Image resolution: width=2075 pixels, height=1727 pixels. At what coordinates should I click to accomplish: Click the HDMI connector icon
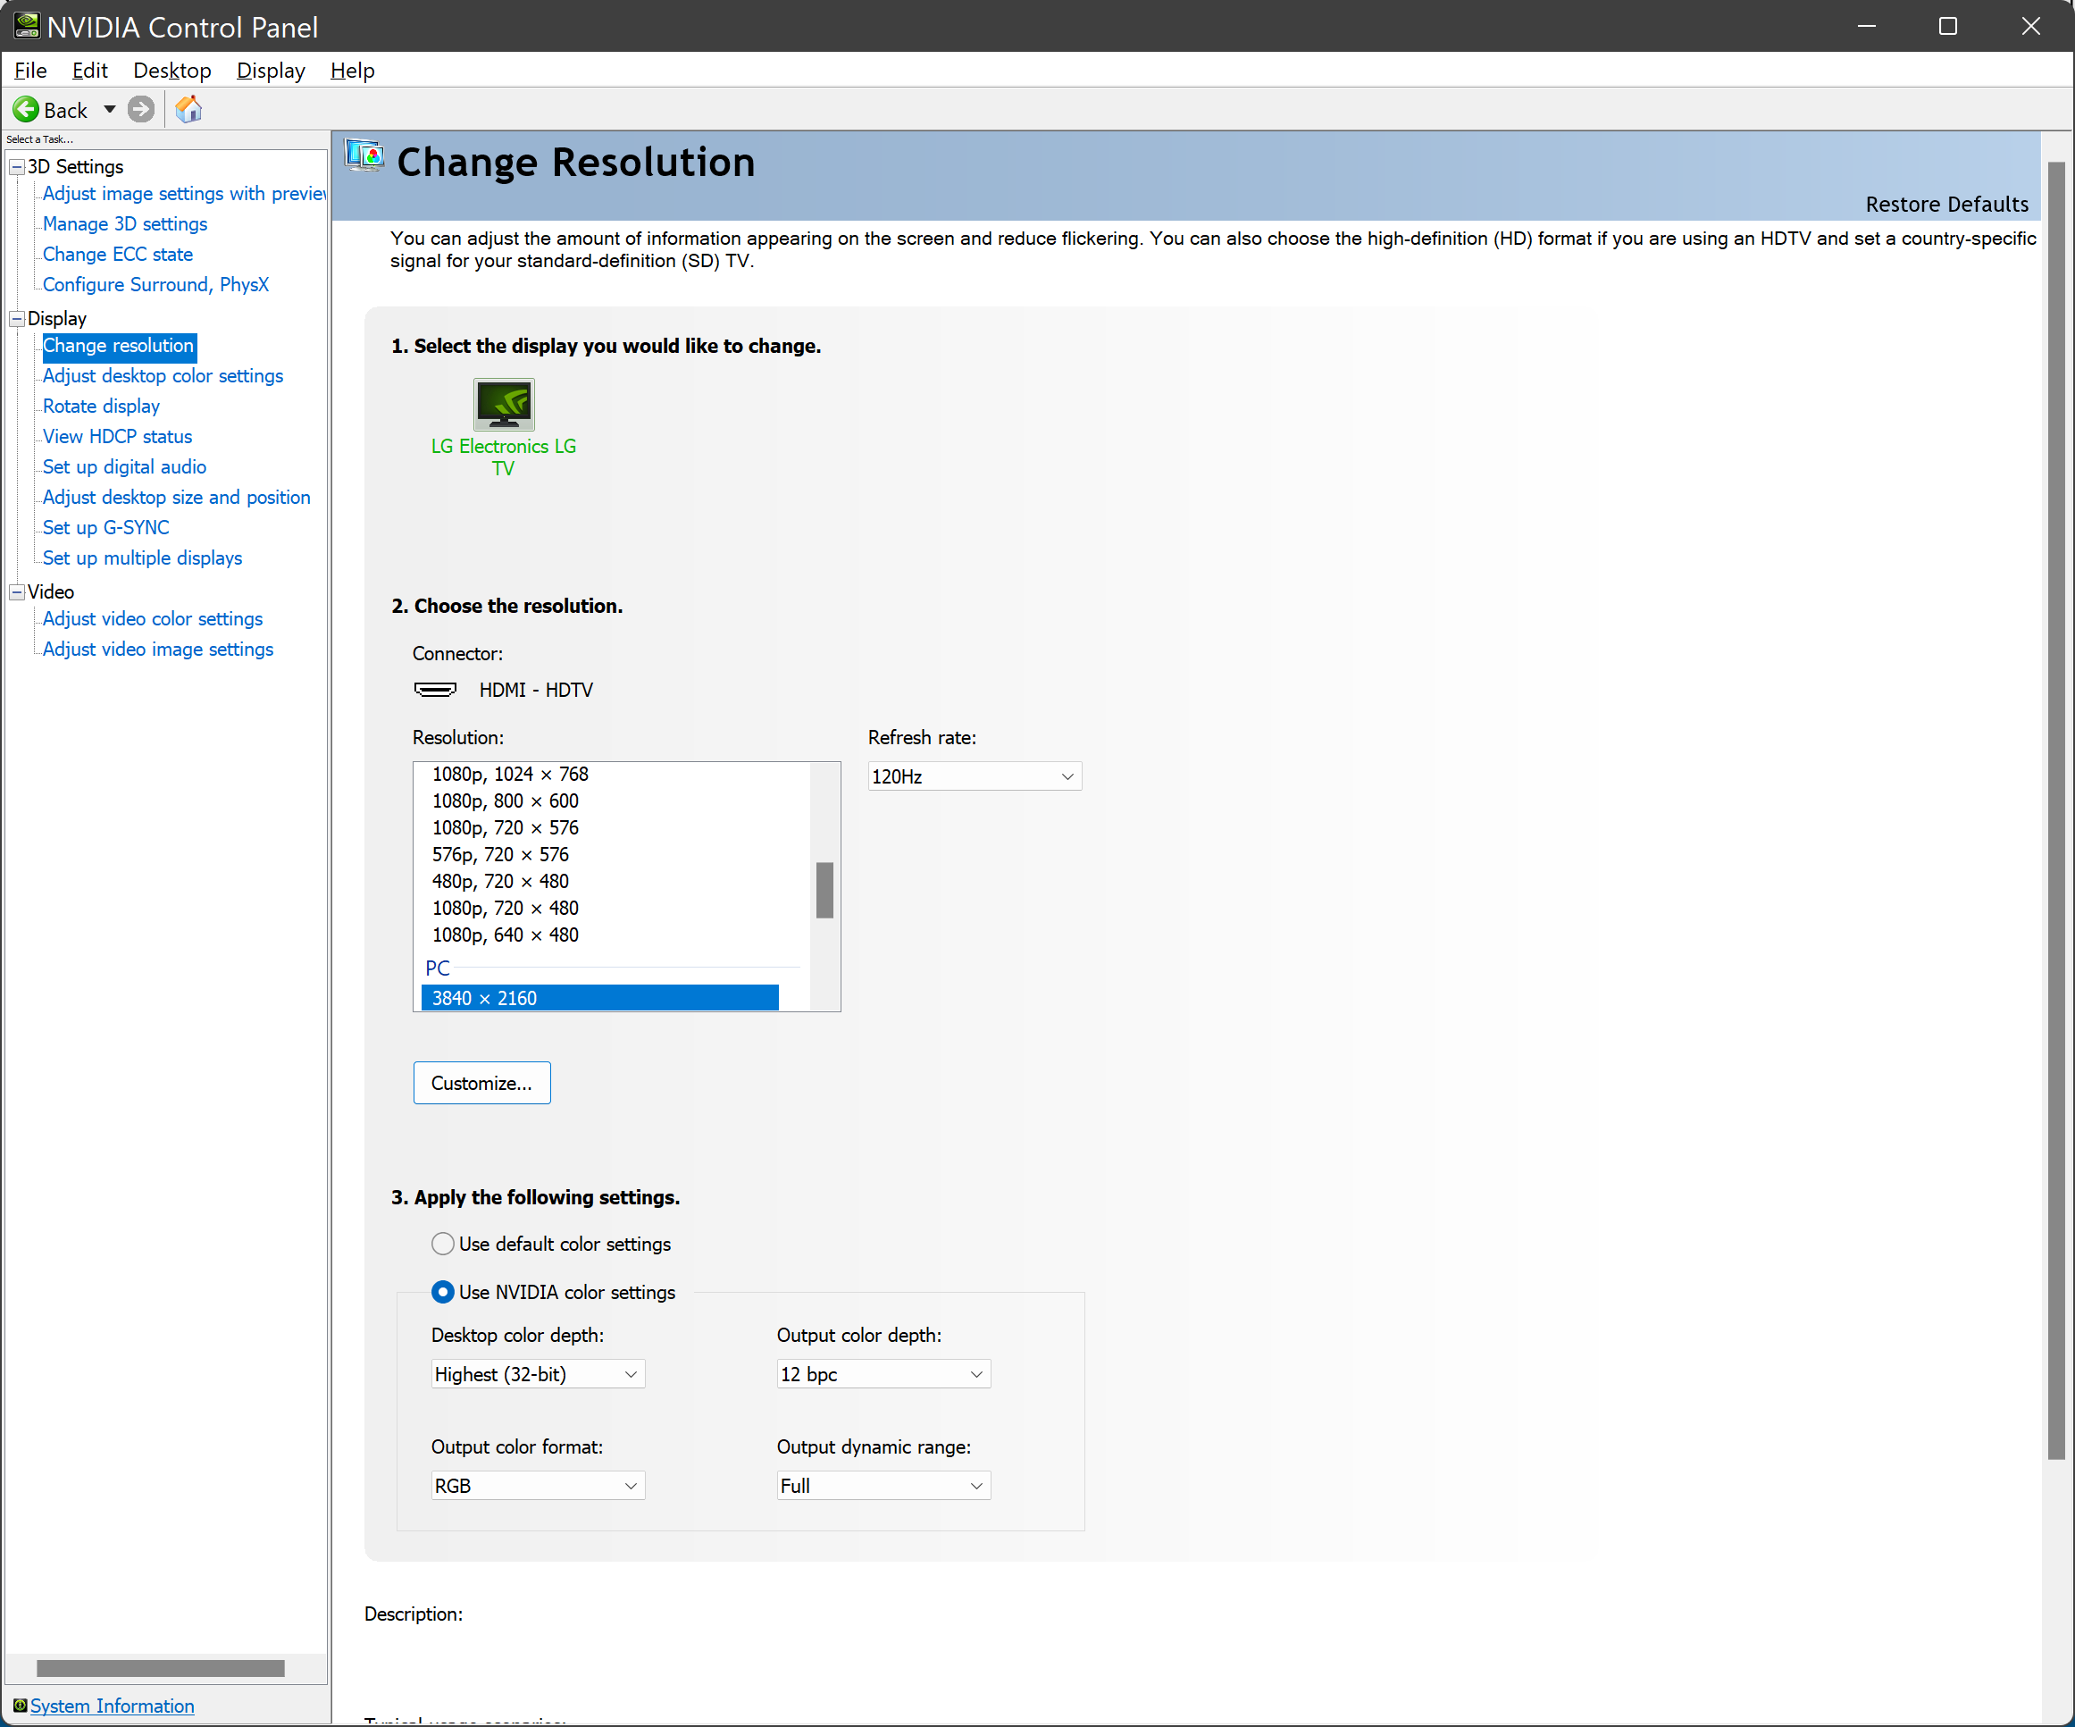435,690
